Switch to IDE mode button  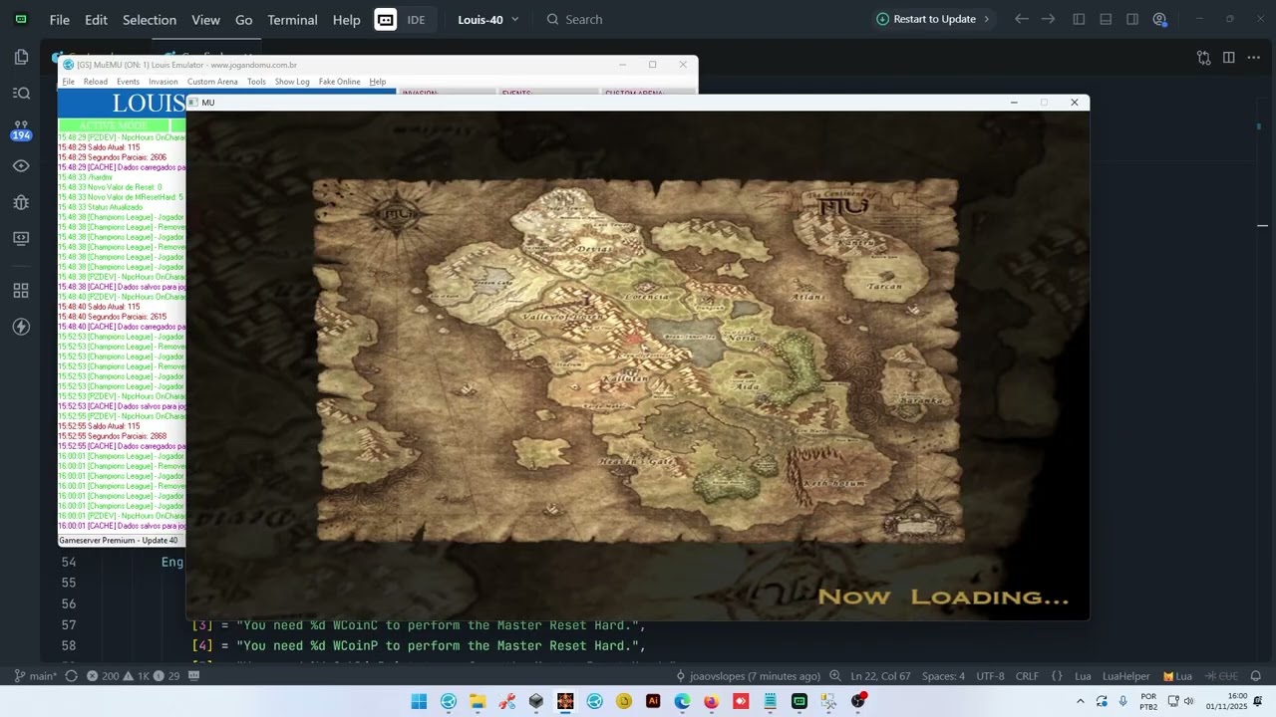point(416,19)
